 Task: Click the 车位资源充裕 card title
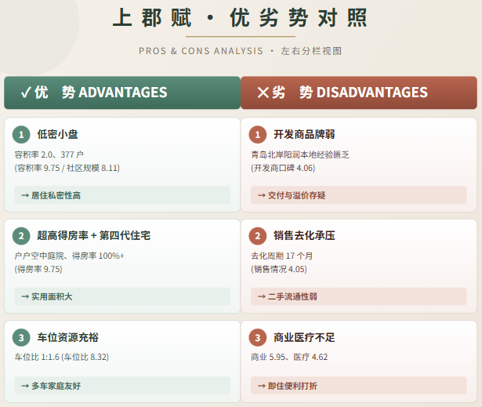pos(67,337)
